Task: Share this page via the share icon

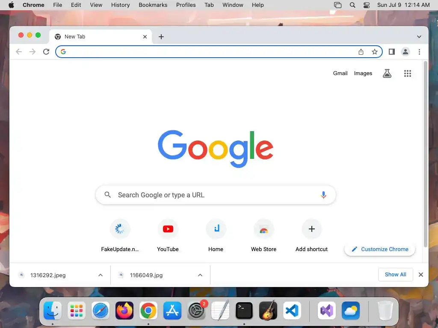Action: 361,52
